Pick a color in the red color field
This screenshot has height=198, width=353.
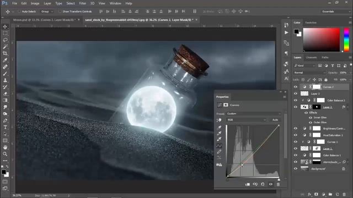pyautogui.click(x=321, y=40)
